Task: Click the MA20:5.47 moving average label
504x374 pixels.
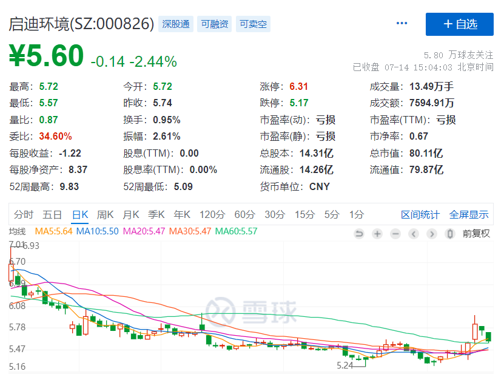Action: [144, 231]
